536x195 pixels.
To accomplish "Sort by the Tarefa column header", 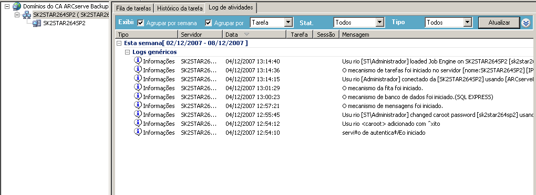I will pos(299,35).
